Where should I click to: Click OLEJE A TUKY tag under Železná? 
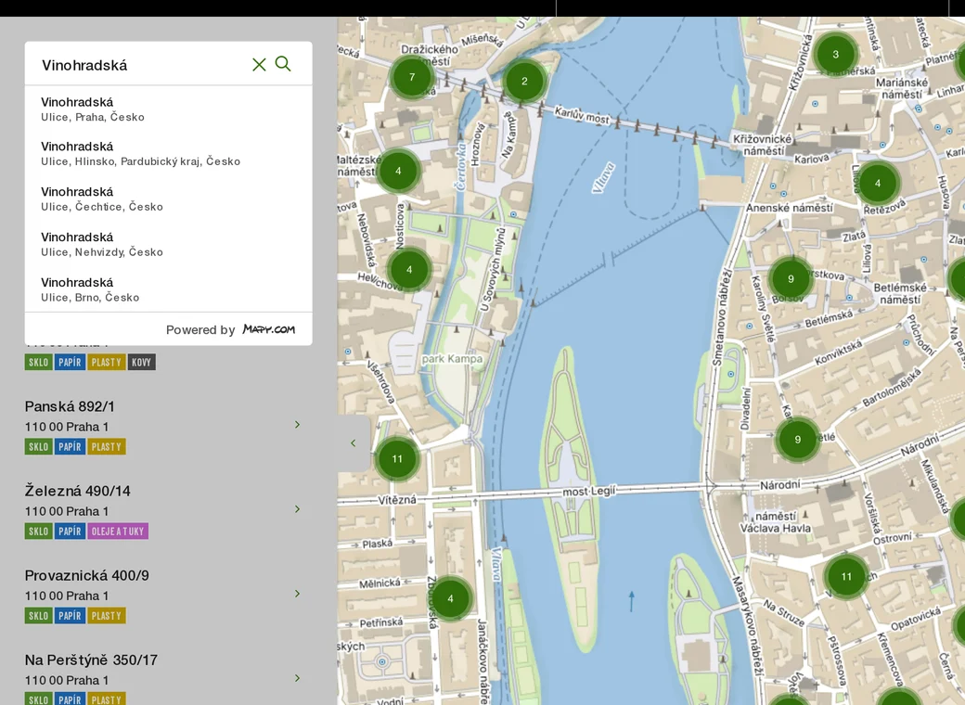point(118,531)
